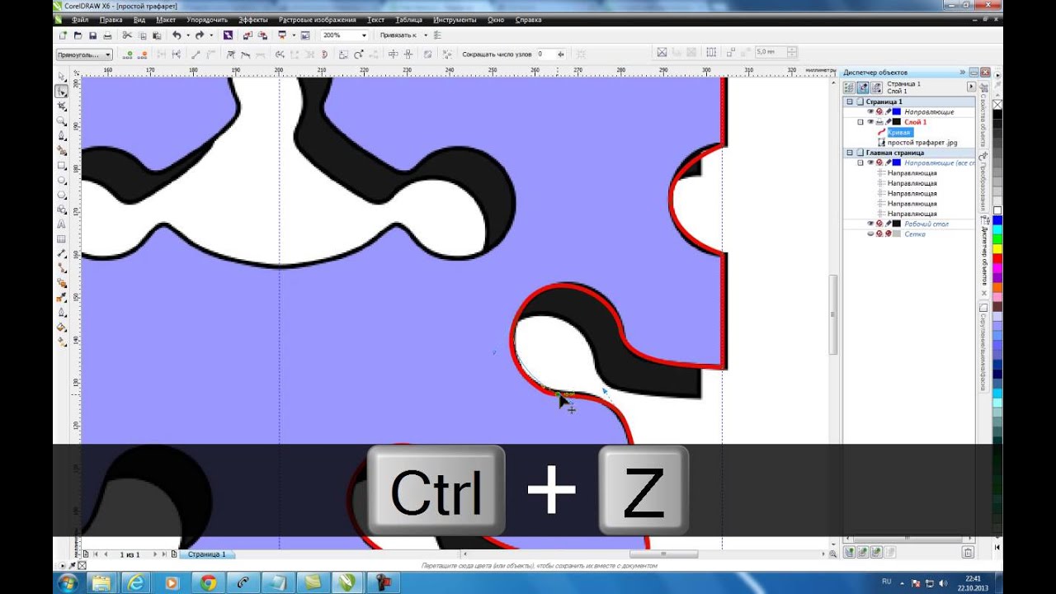This screenshot has width=1056, height=594.
Task: Click the Paste clipboard icon
Action: click(x=157, y=35)
